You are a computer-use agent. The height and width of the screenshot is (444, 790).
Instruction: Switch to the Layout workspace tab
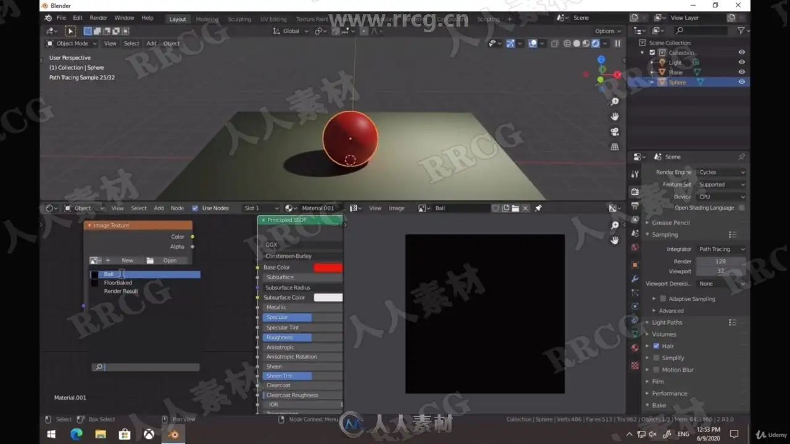tap(178, 19)
